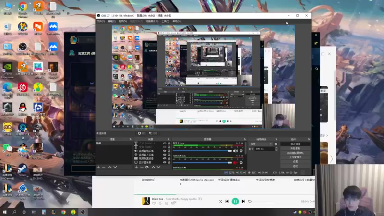Screen dimensions: 384x216
Task: Pop out the Audio Mixer dock panel
Action: click(x=245, y=139)
